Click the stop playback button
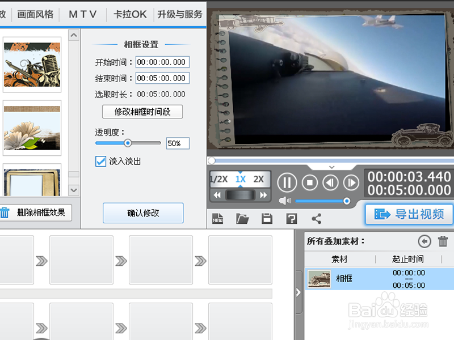This screenshot has width=454, height=340. click(309, 182)
